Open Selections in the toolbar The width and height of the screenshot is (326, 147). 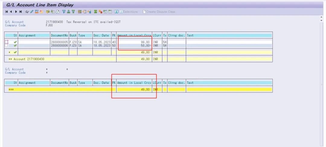pos(129,12)
